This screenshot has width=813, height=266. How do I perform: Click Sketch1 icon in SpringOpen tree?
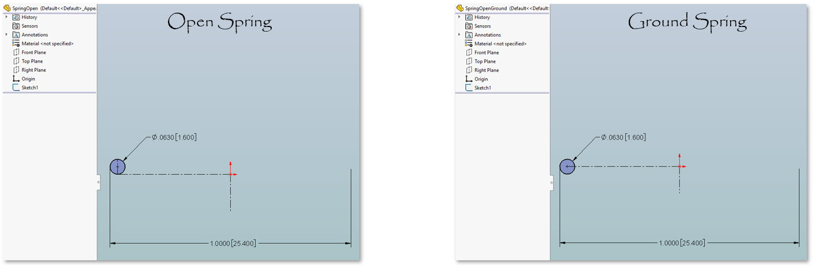pos(16,87)
